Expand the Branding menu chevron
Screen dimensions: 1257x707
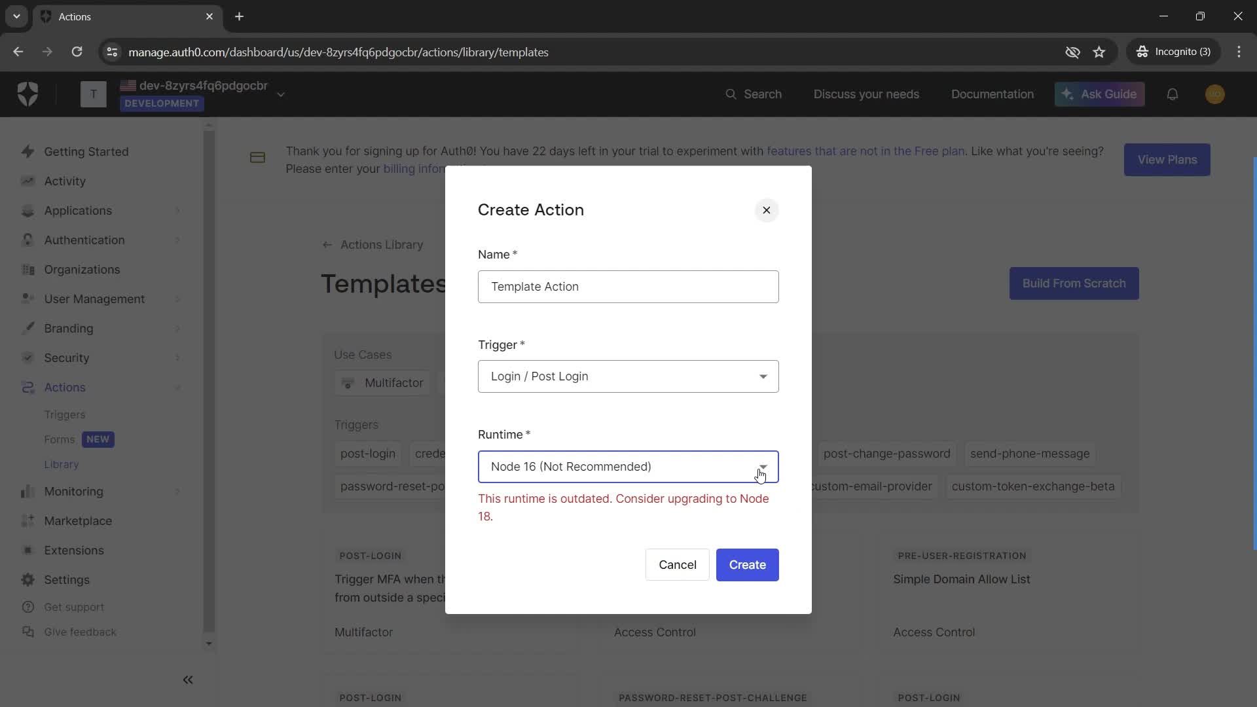[177, 329]
